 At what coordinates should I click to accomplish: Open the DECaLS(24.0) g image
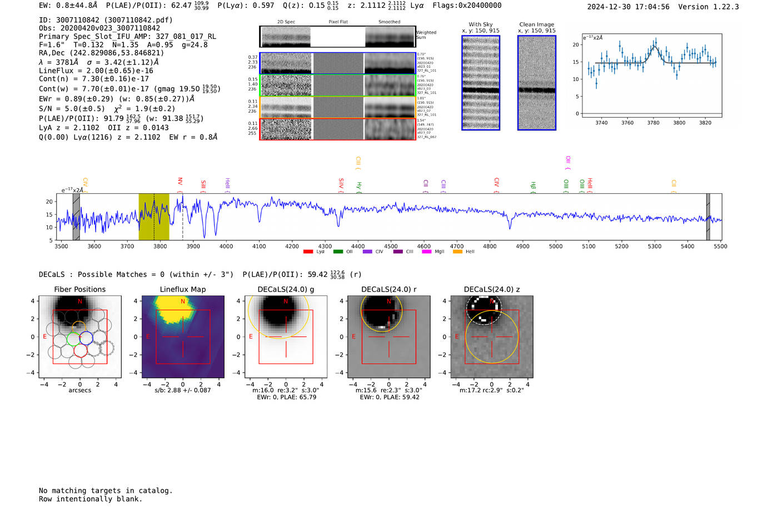point(286,337)
